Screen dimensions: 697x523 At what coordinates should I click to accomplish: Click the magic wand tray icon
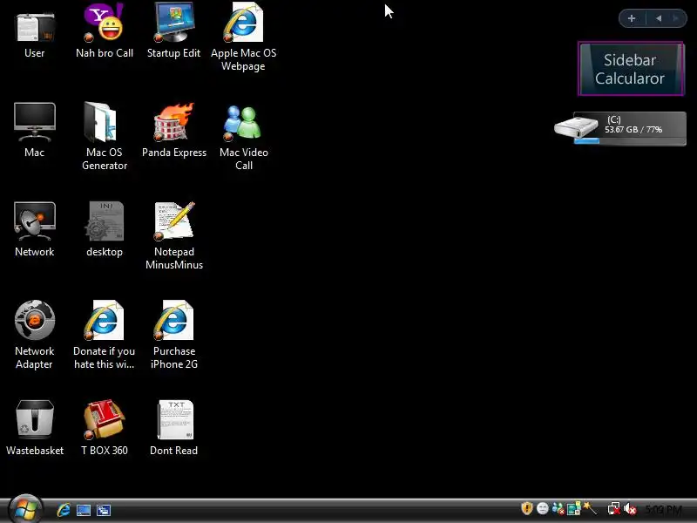[590, 508]
